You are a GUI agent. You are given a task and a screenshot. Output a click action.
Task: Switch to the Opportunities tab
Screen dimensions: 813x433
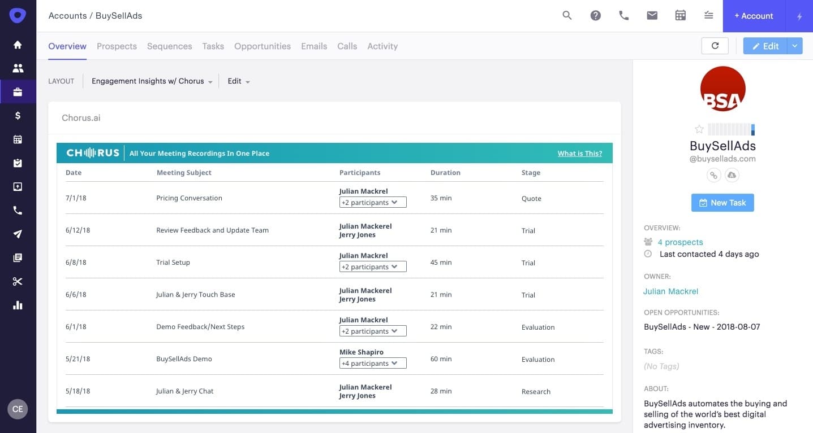click(262, 46)
